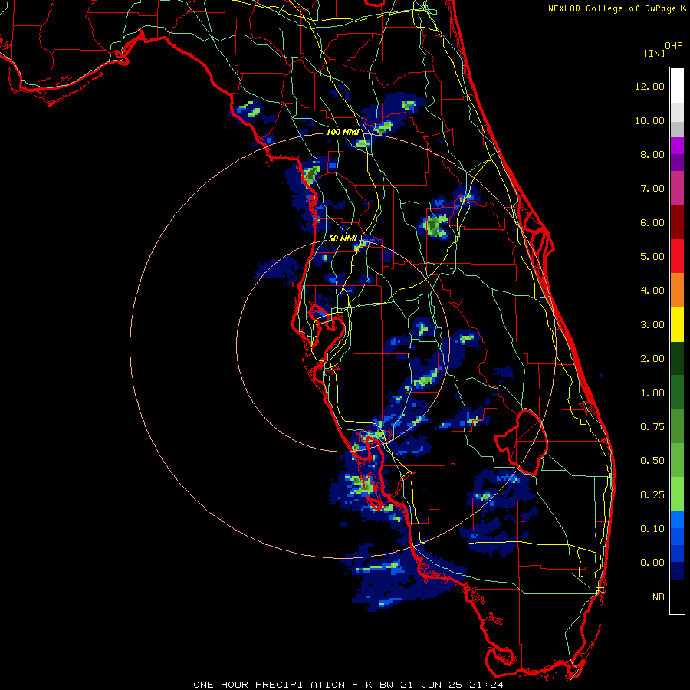Click the 6.00 legend value

click(x=652, y=222)
